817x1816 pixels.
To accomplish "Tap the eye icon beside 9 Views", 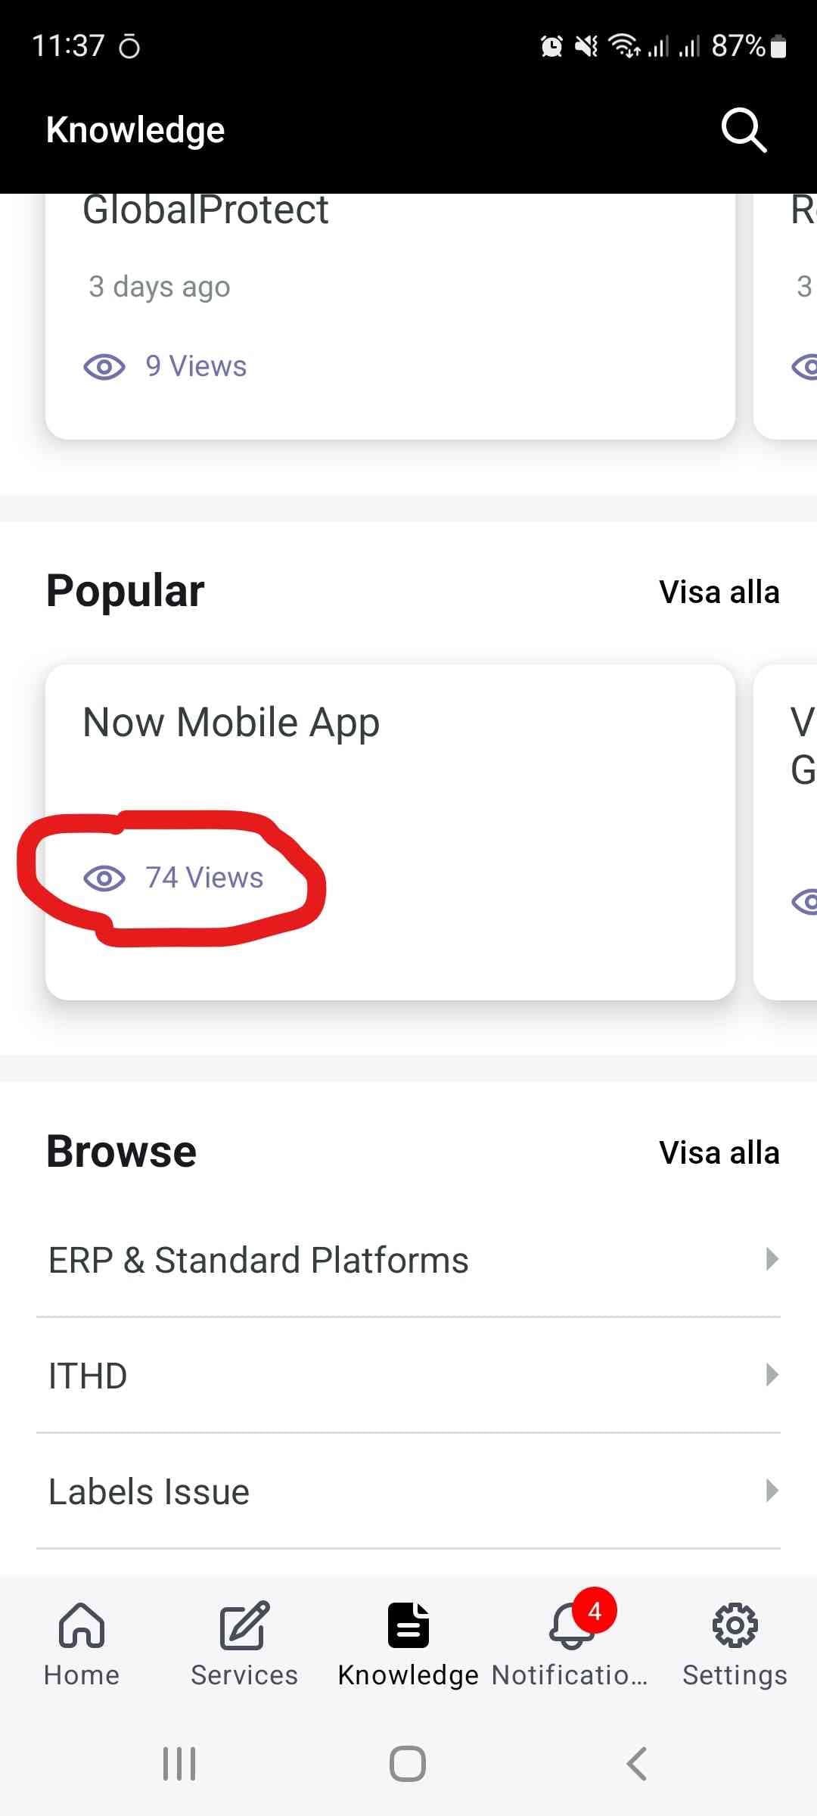I will click(x=104, y=367).
